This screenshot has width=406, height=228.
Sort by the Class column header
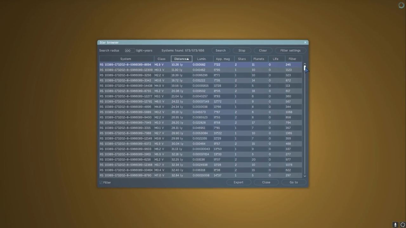[x=162, y=59]
